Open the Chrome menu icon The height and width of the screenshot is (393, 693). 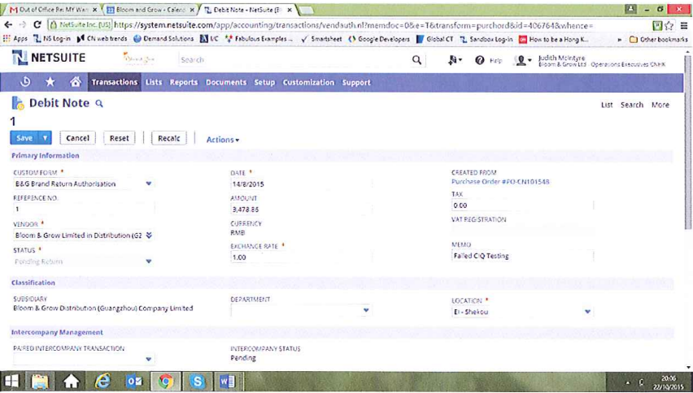[x=684, y=26]
